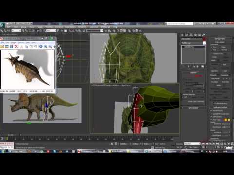This screenshot has height=175, width=234.
Task: Collapse the Subdivision Surface rollout header
Action: point(220,107)
